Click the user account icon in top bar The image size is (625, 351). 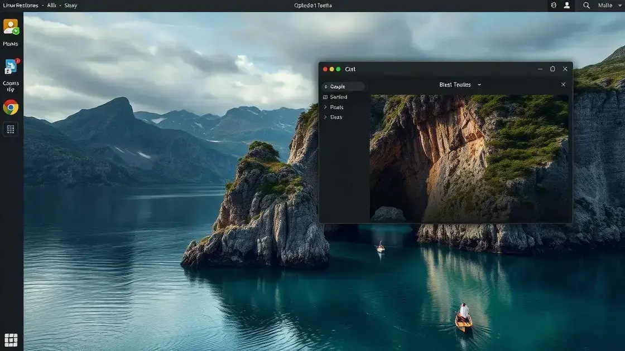click(567, 5)
